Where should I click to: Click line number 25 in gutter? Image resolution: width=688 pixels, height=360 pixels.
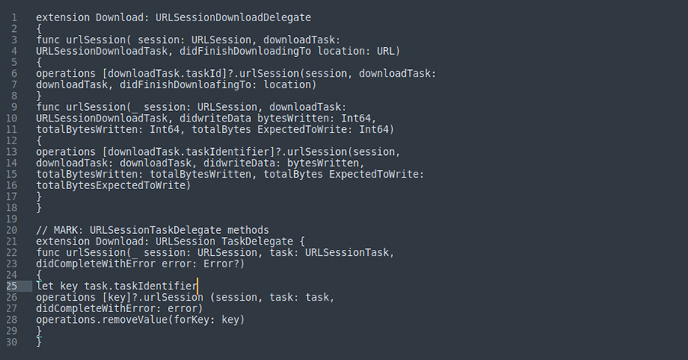tap(12, 286)
